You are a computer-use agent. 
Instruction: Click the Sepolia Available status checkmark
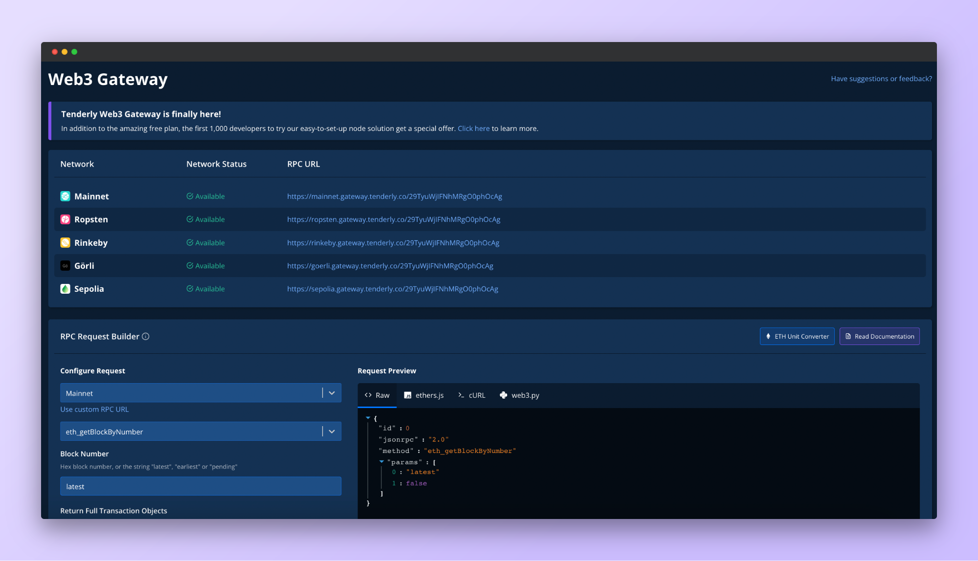(190, 289)
